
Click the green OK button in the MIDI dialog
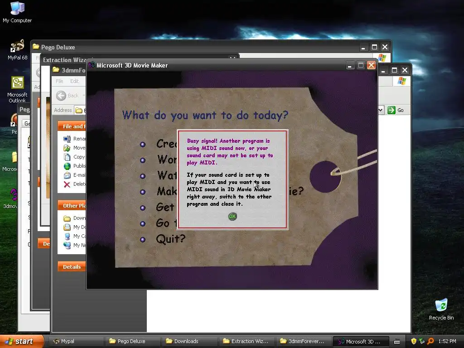point(232,216)
